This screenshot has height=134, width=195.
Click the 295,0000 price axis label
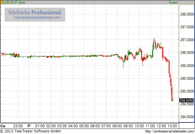tap(187, 91)
